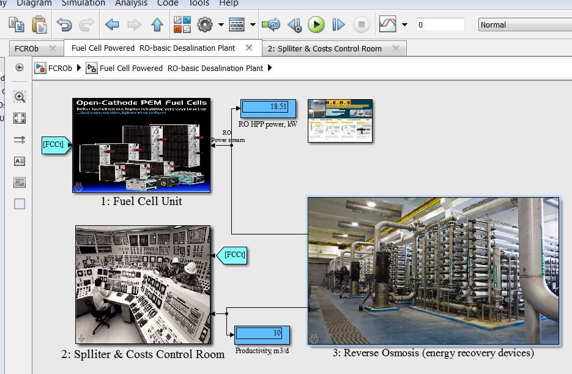Click the Copy icon in toolbar
Image resolution: width=572 pixels, height=374 pixels.
[x=17, y=25]
